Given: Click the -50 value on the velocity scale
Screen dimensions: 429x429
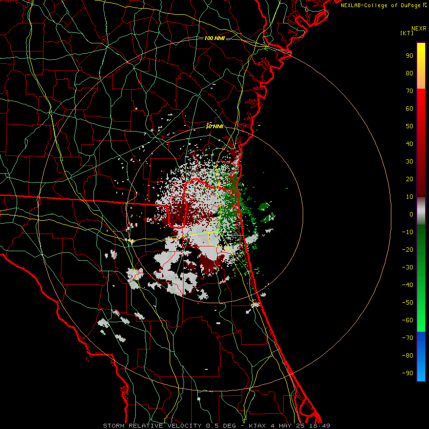Looking at the screenshot, I should tap(408, 303).
